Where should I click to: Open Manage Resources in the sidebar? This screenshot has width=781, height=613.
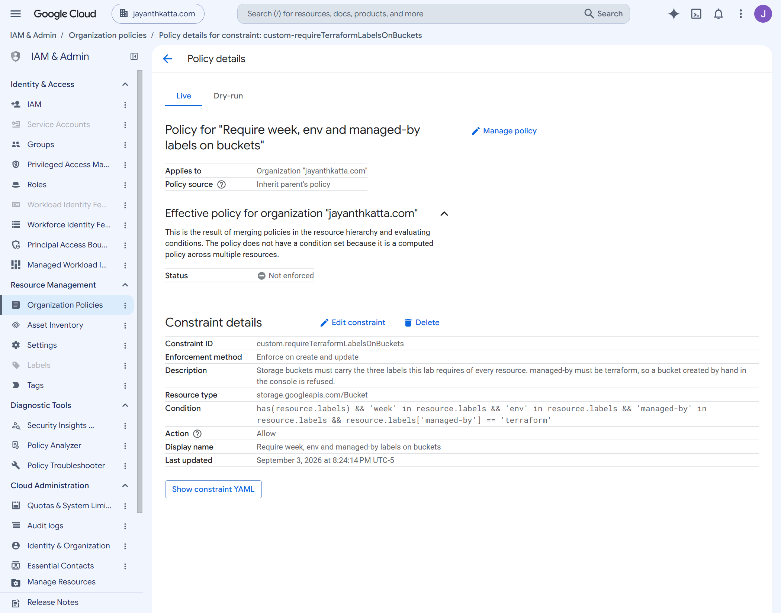click(x=61, y=582)
